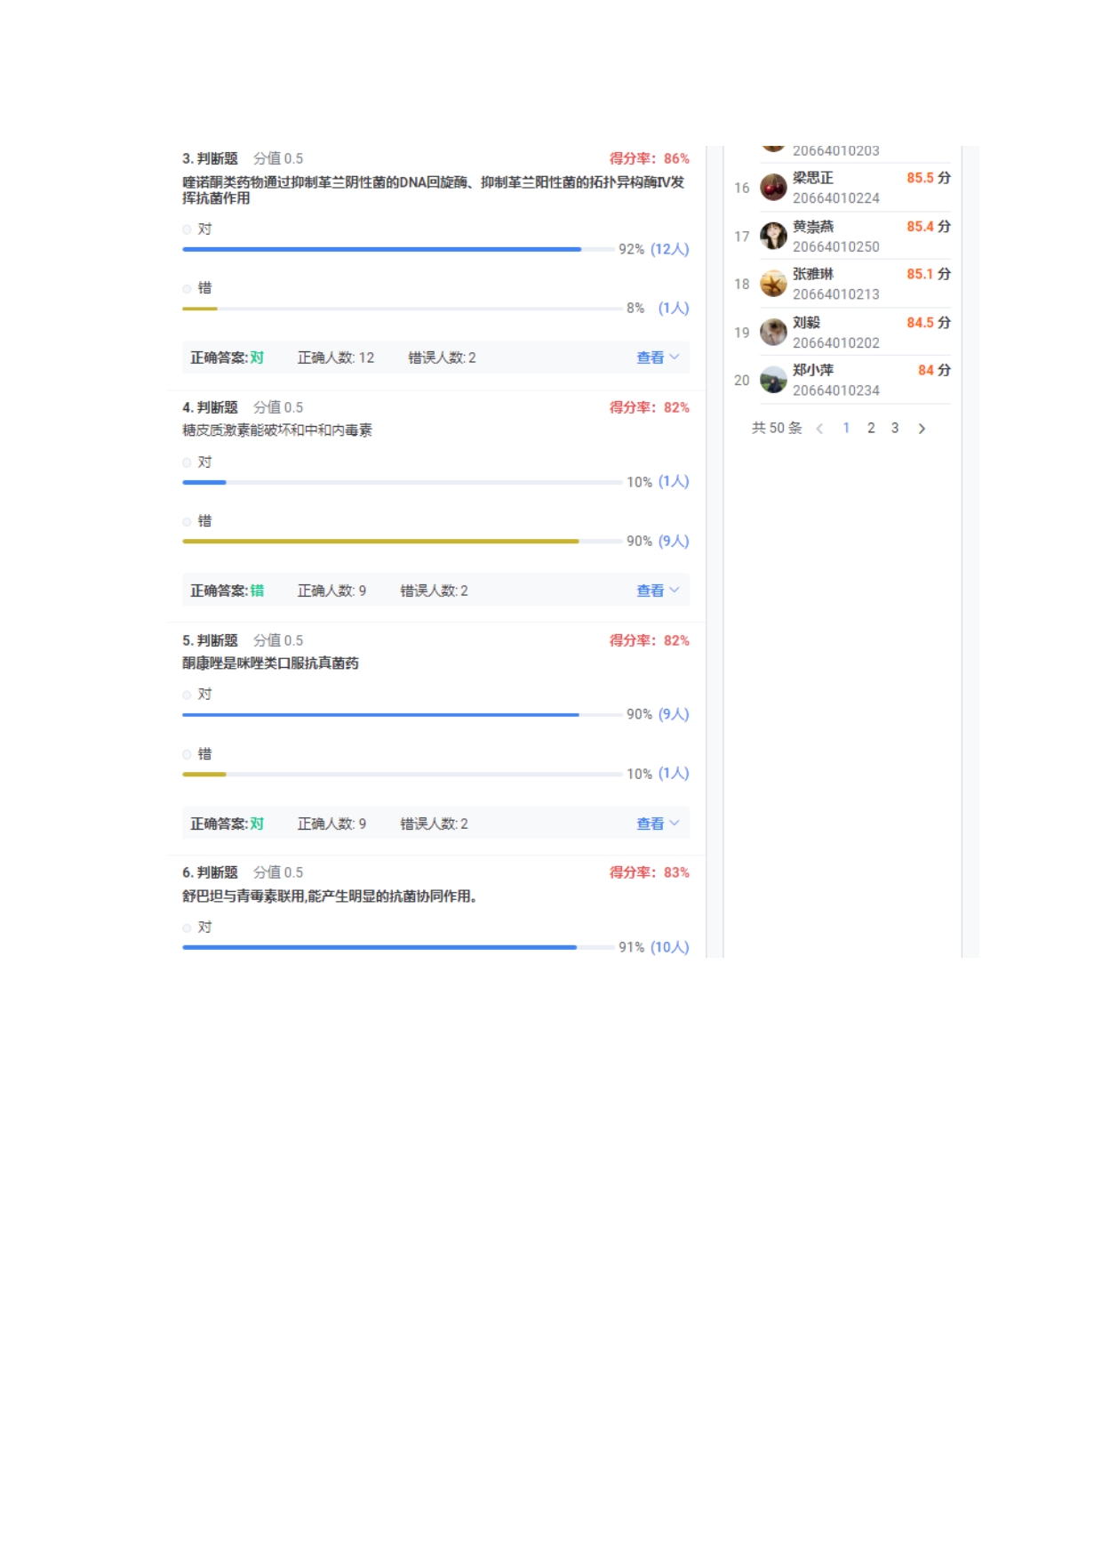Switch to ranking page 2

coord(871,428)
